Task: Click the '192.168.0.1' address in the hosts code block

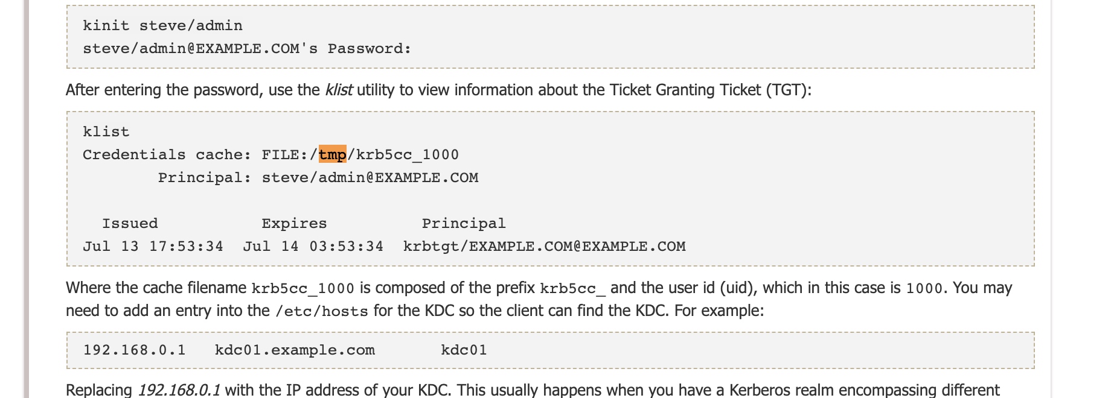Action: coord(134,350)
